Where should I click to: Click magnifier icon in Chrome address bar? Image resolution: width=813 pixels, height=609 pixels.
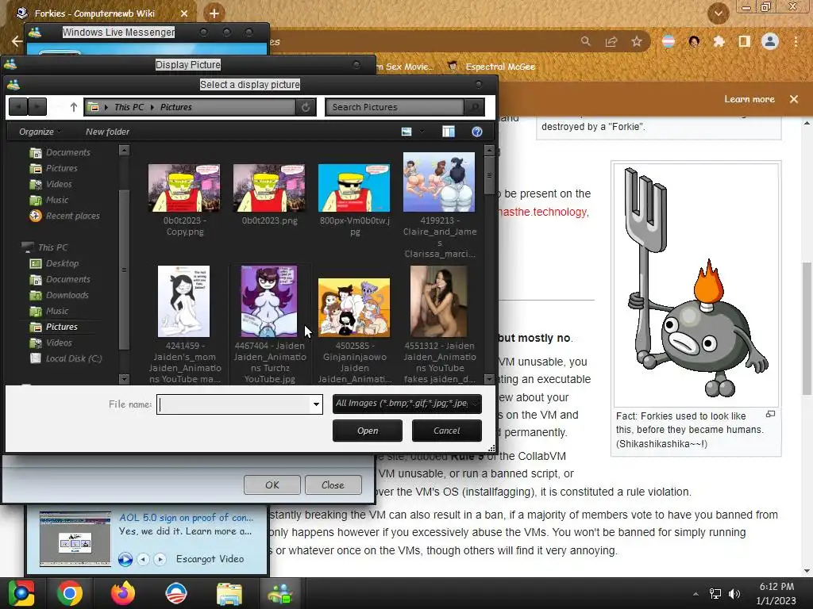tap(585, 41)
